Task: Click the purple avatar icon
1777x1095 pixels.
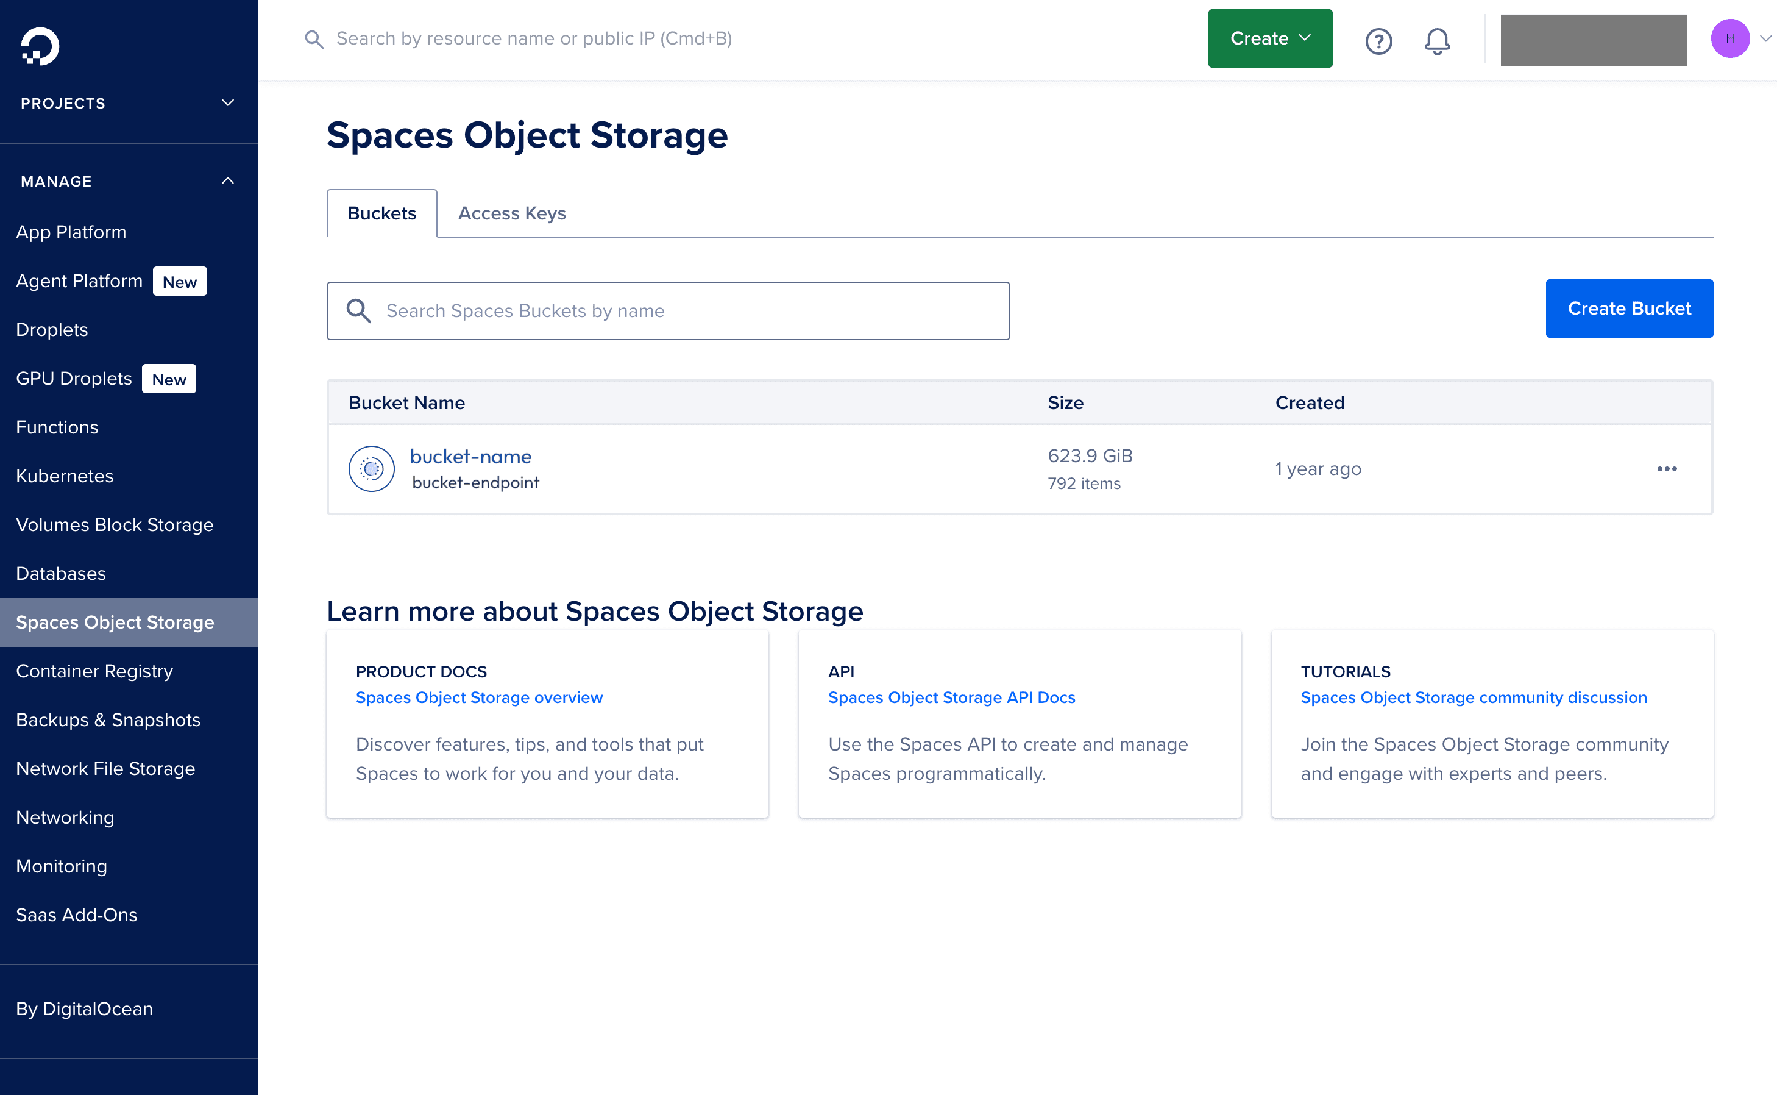Action: click(x=1731, y=38)
